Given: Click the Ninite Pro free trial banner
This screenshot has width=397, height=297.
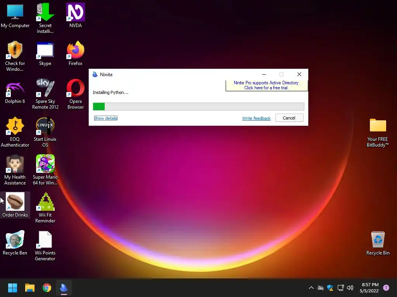Looking at the screenshot, I should 266,85.
